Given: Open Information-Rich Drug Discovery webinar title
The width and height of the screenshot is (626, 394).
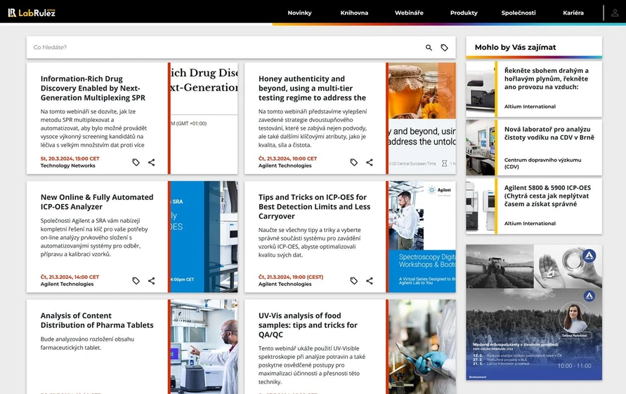Looking at the screenshot, I should [x=93, y=88].
